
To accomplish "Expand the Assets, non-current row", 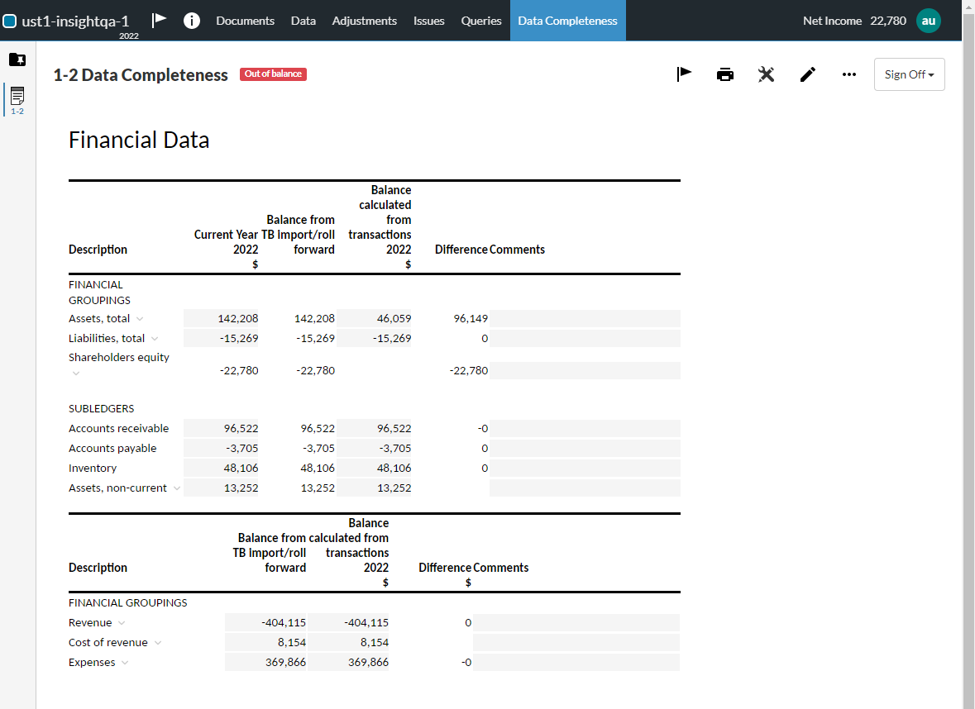I will (176, 488).
